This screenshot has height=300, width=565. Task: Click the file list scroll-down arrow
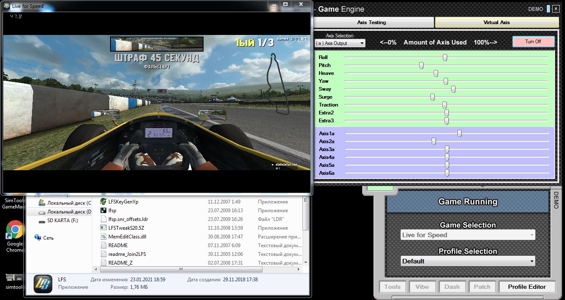tap(306, 263)
